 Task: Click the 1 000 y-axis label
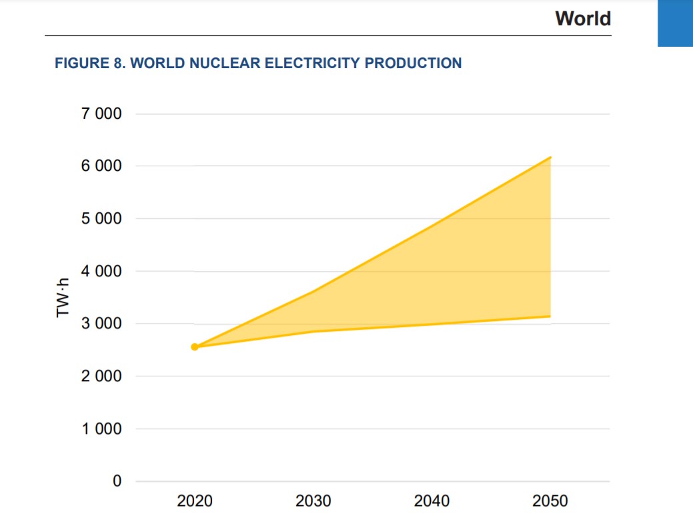(x=101, y=429)
